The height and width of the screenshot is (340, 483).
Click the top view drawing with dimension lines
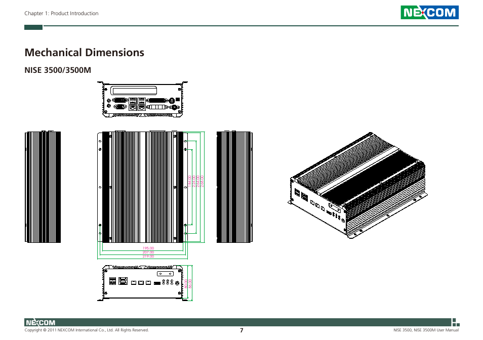(151, 195)
